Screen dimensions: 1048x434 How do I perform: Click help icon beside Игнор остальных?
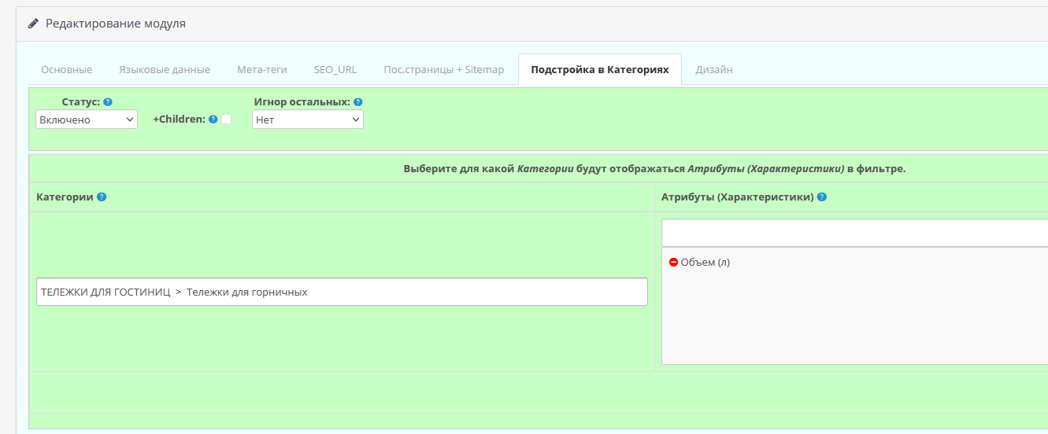(x=357, y=102)
